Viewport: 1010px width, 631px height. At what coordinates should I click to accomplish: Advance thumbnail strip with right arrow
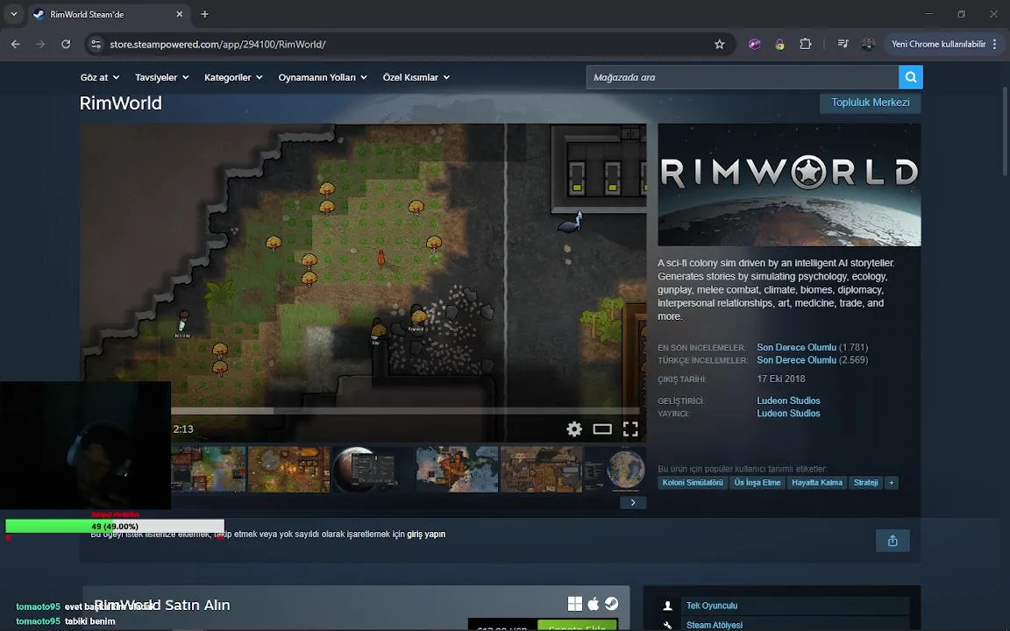pyautogui.click(x=633, y=503)
